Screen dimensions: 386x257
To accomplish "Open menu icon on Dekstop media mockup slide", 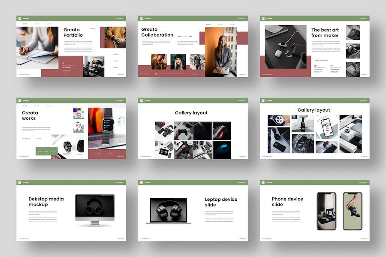I will (x=19, y=182).
